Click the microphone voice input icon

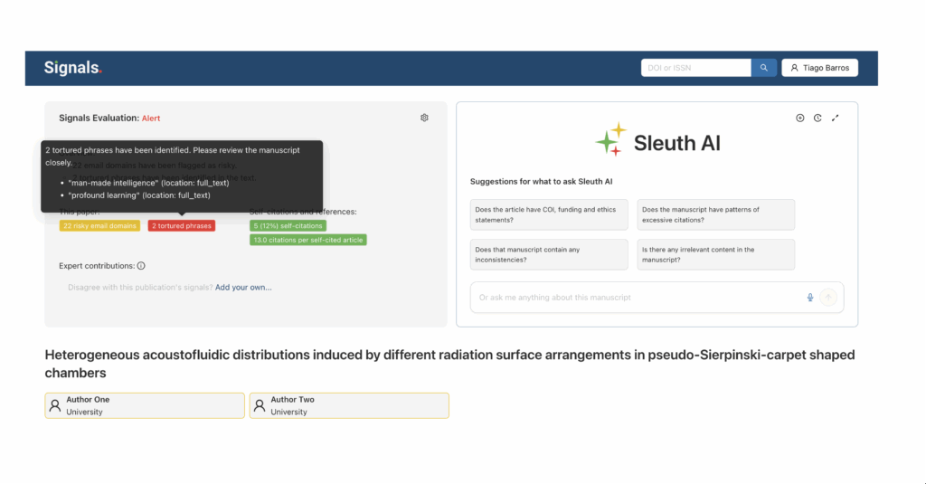pyautogui.click(x=810, y=298)
